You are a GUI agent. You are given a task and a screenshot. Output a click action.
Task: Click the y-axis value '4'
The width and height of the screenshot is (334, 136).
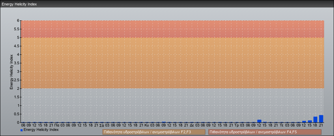[x=18, y=54]
